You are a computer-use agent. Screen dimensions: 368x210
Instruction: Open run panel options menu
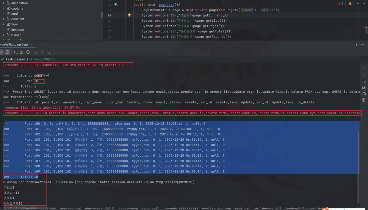click(x=356, y=44)
